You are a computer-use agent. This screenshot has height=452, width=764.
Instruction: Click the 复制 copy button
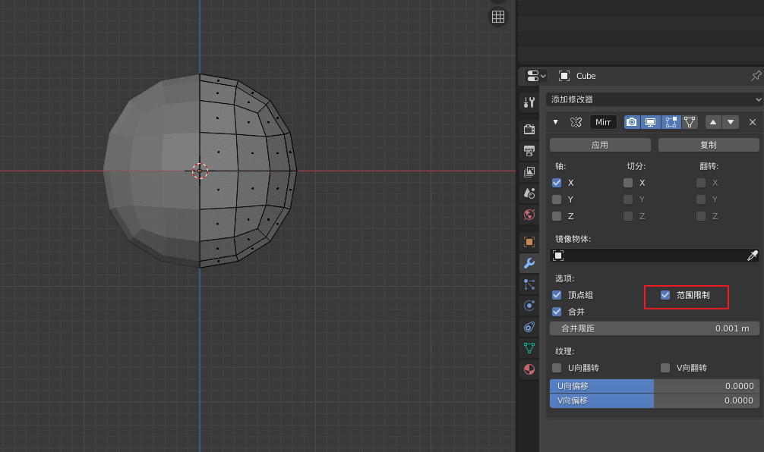[709, 145]
